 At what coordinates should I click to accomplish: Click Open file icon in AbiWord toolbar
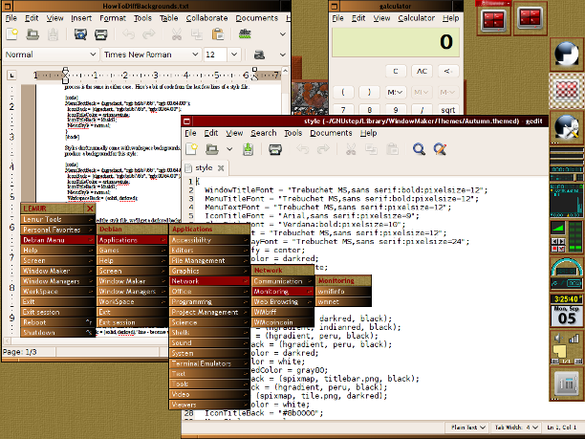coord(32,34)
